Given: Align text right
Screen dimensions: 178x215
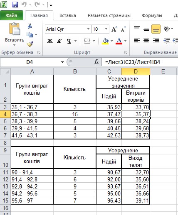Looking at the screenshot, I should click(156, 41).
